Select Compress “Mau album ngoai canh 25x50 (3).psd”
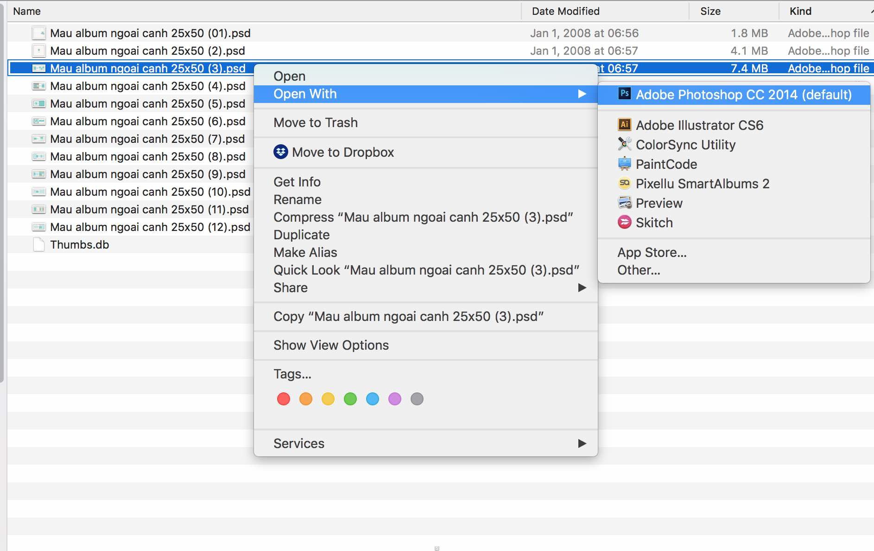 tap(425, 217)
